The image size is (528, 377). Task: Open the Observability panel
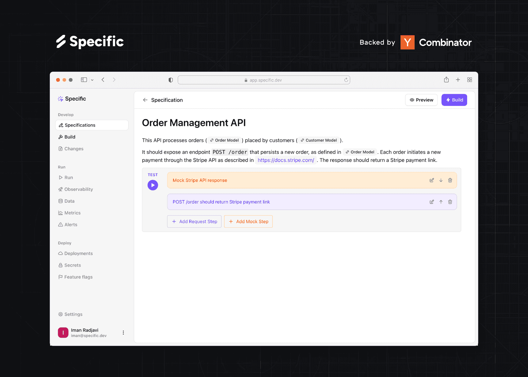pyautogui.click(x=78, y=189)
